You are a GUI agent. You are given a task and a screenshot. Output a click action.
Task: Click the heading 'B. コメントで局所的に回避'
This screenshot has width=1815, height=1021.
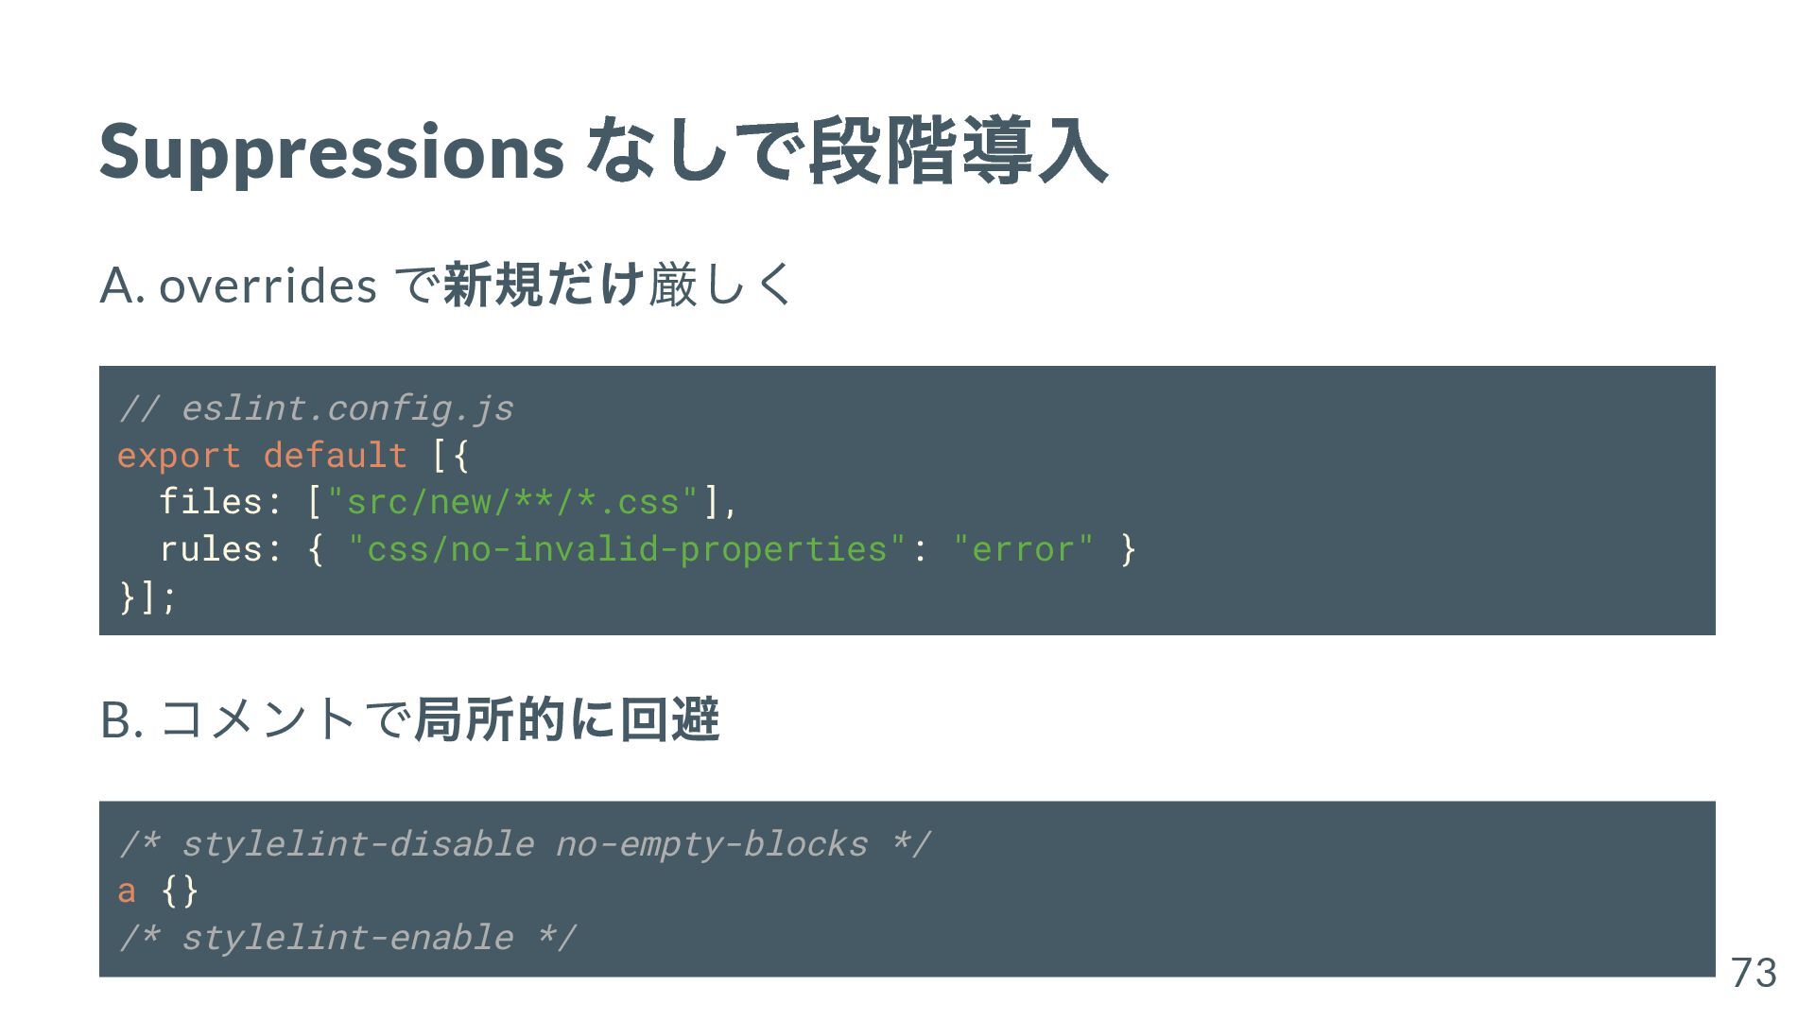point(409,719)
